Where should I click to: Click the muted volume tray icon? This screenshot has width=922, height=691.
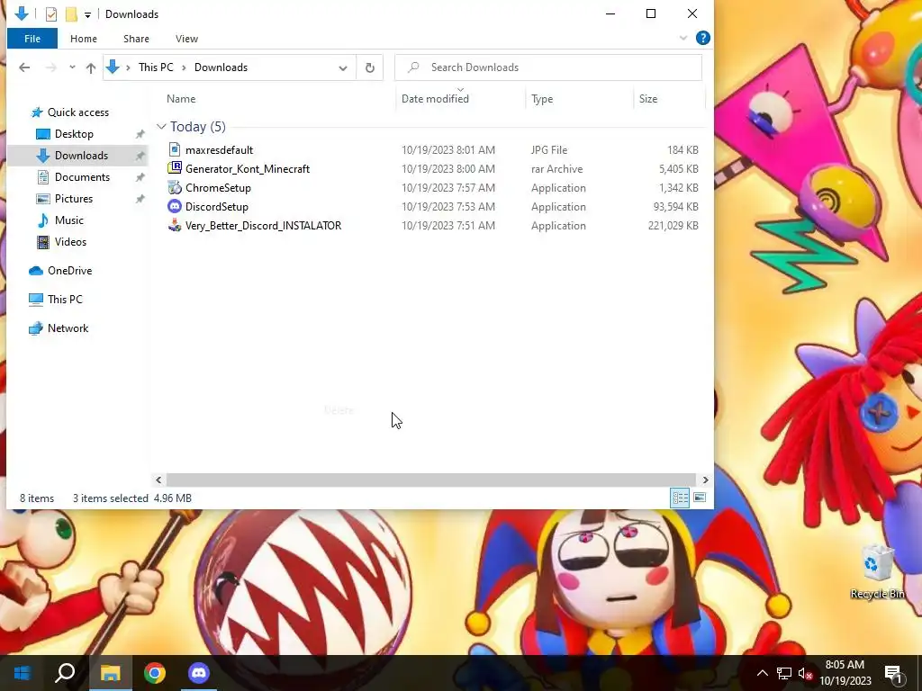tap(806, 673)
